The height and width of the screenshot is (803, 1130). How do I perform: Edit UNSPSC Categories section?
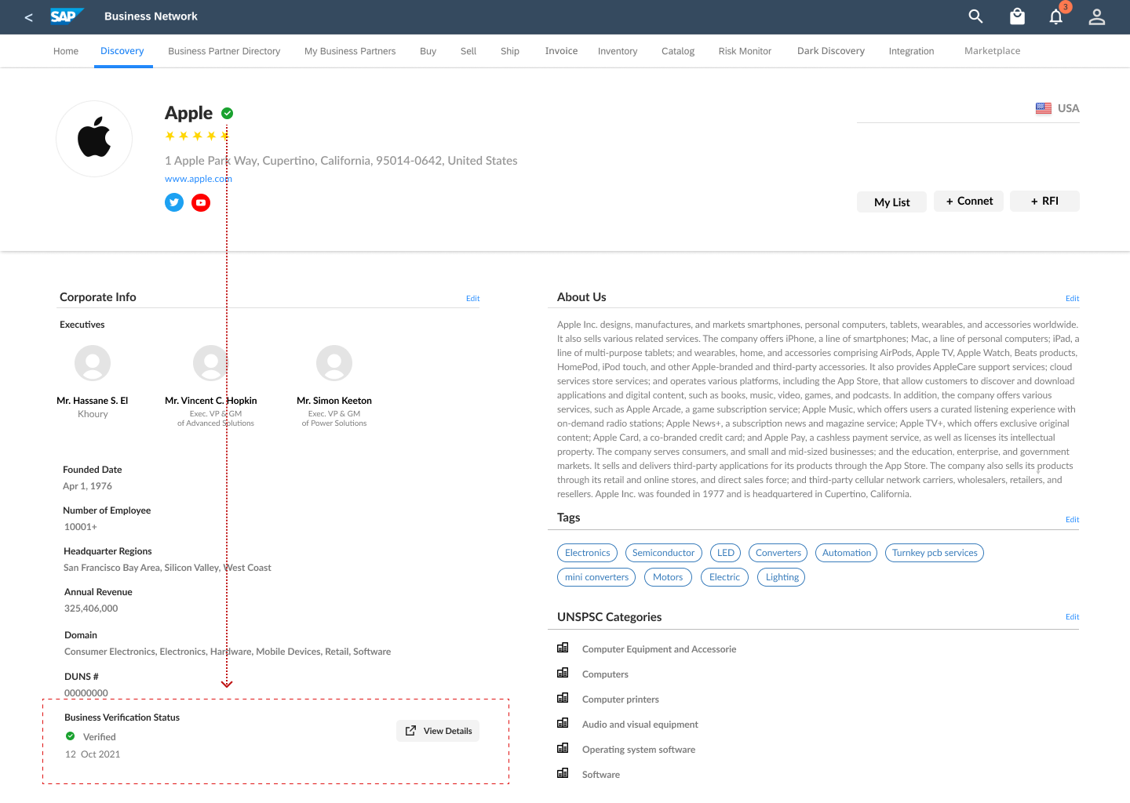coord(1072,616)
